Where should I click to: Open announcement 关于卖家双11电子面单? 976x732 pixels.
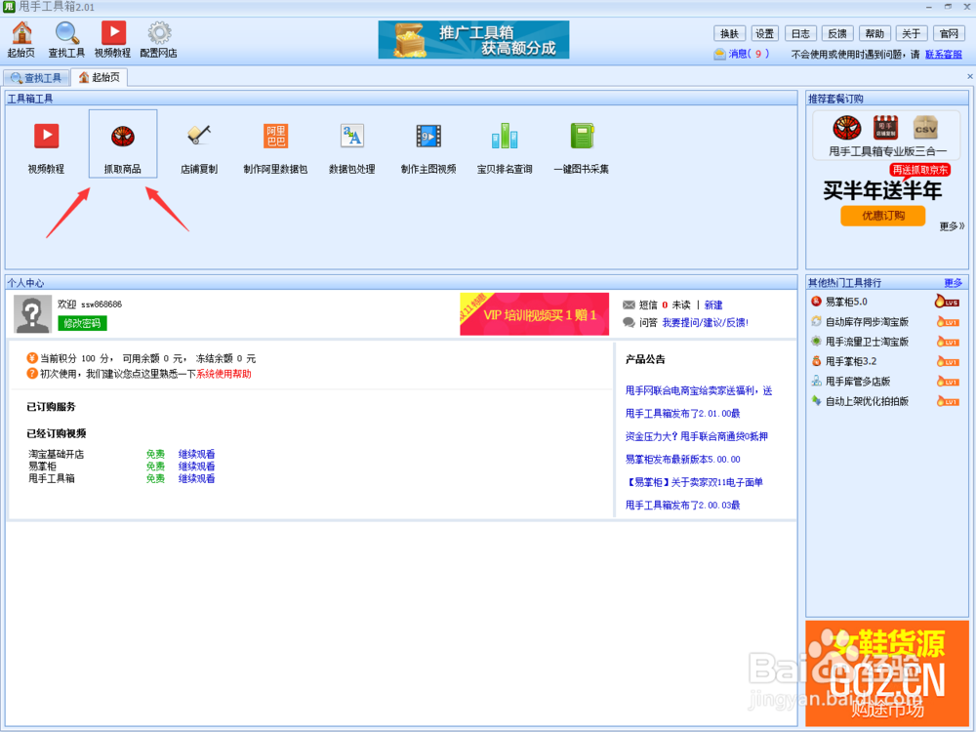(694, 482)
